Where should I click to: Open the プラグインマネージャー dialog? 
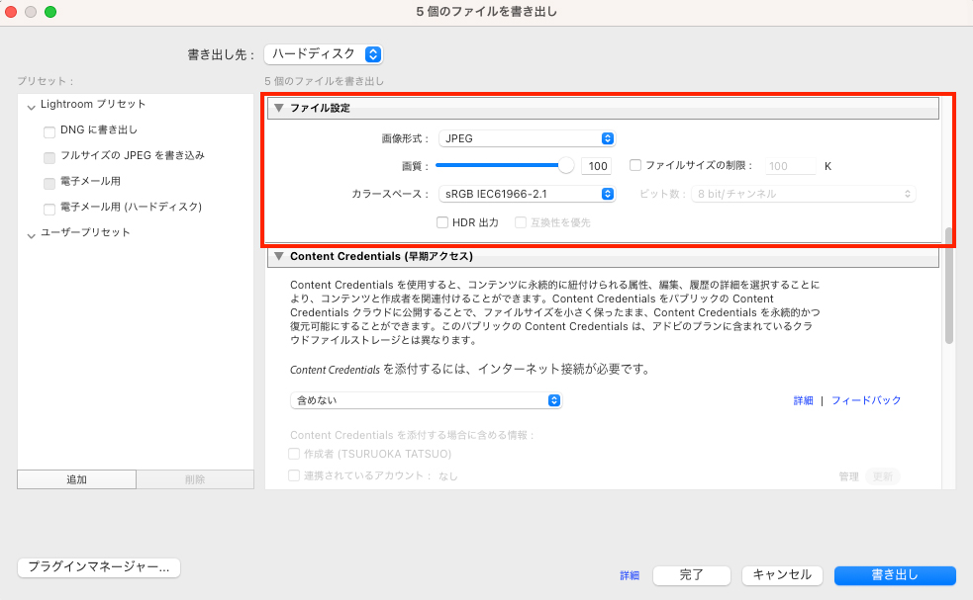[x=98, y=567]
